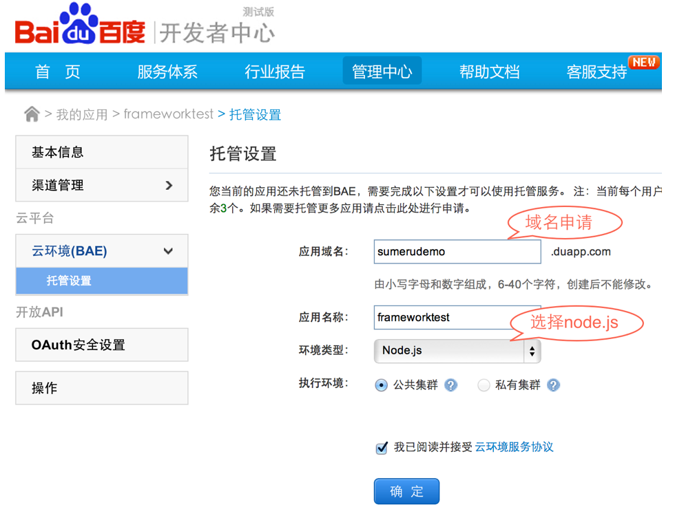Open 客服支持 in navigation bar
Viewport: 675px width, 520px height.
[x=596, y=72]
